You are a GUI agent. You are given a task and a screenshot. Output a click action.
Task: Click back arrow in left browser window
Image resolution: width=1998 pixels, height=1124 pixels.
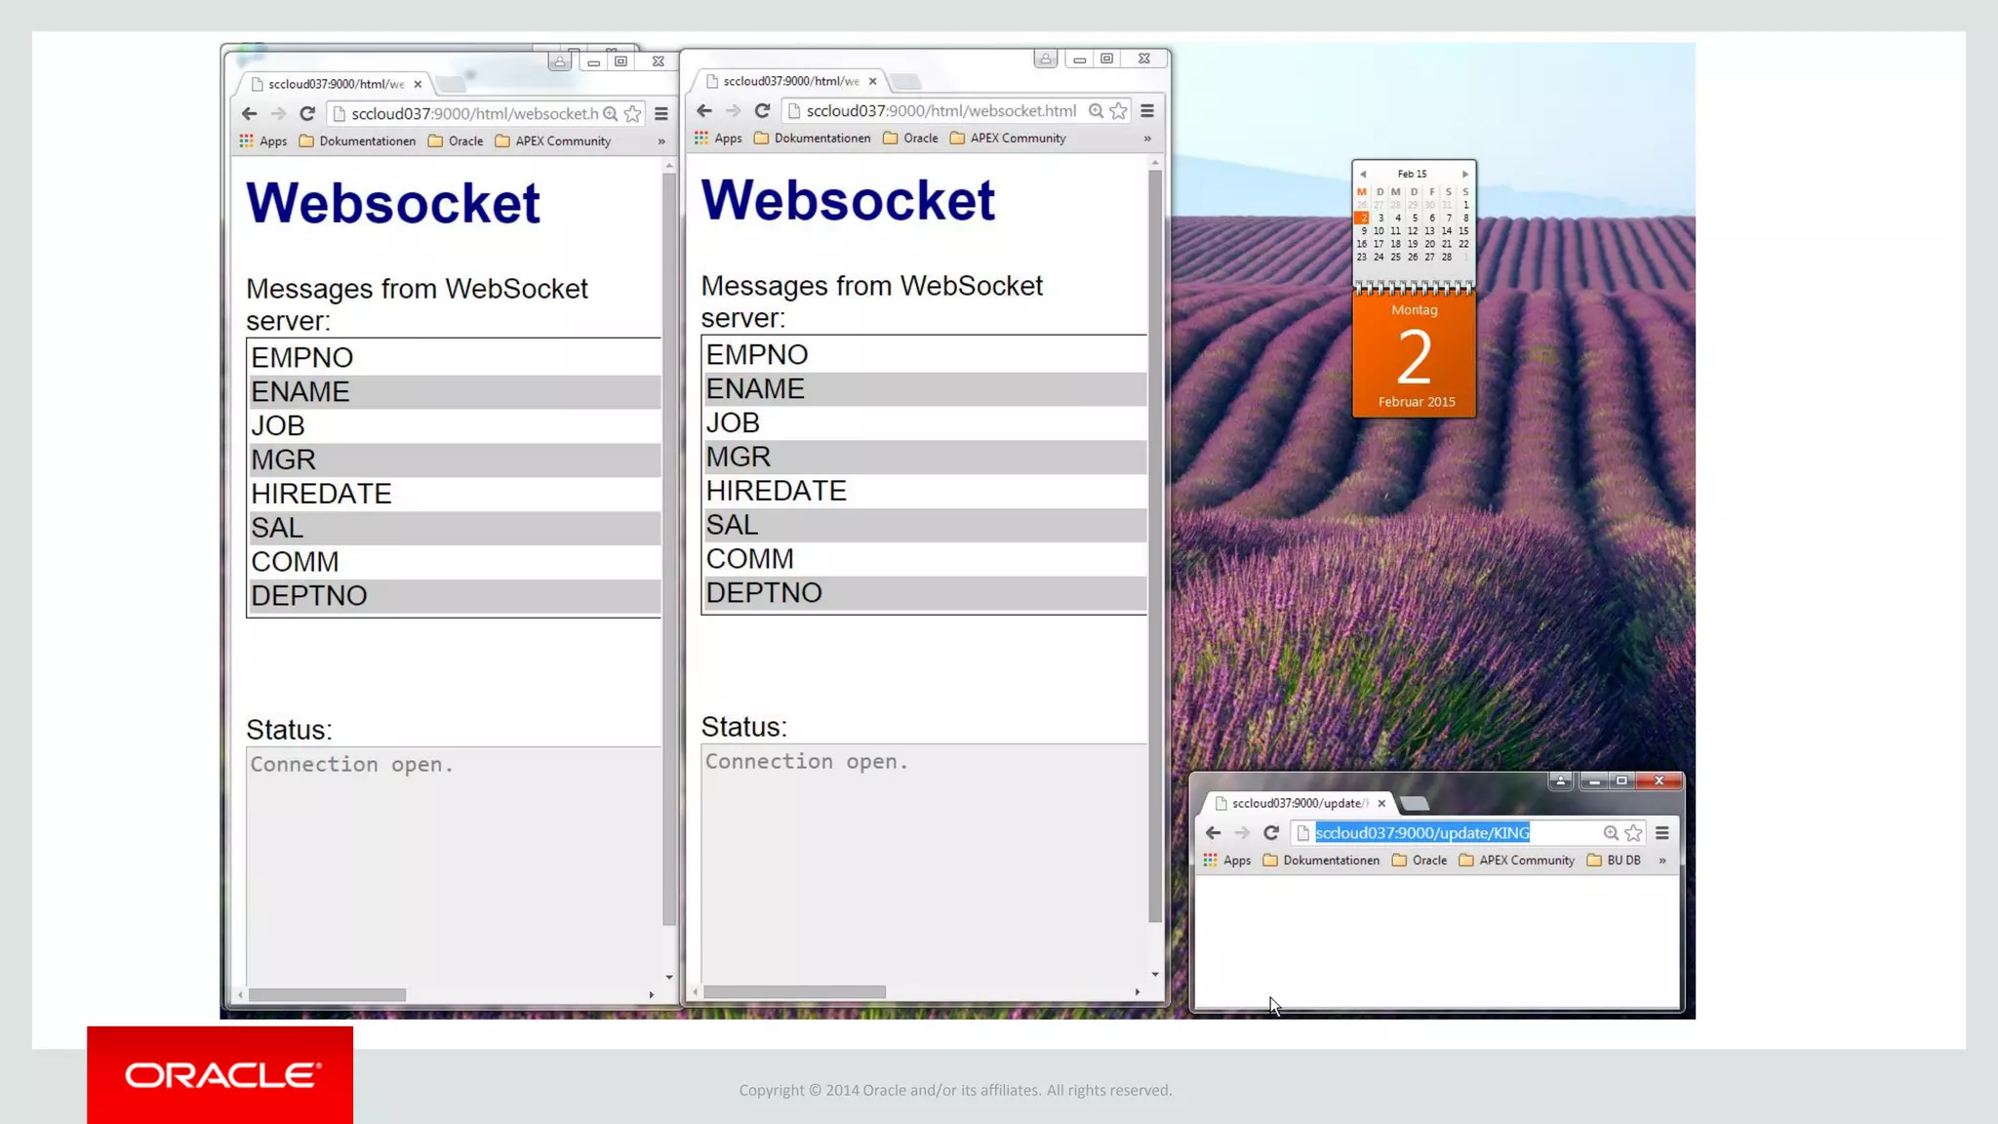(x=249, y=113)
